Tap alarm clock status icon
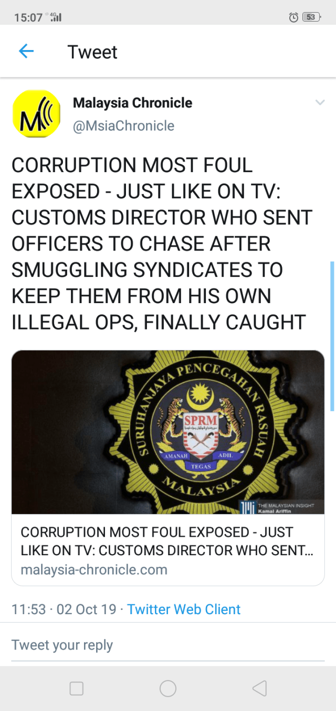 [x=294, y=17]
